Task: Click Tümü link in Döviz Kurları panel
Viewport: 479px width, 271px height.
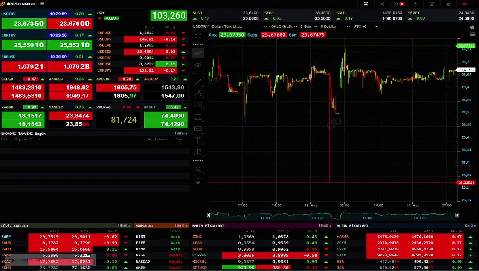Action: [124, 225]
